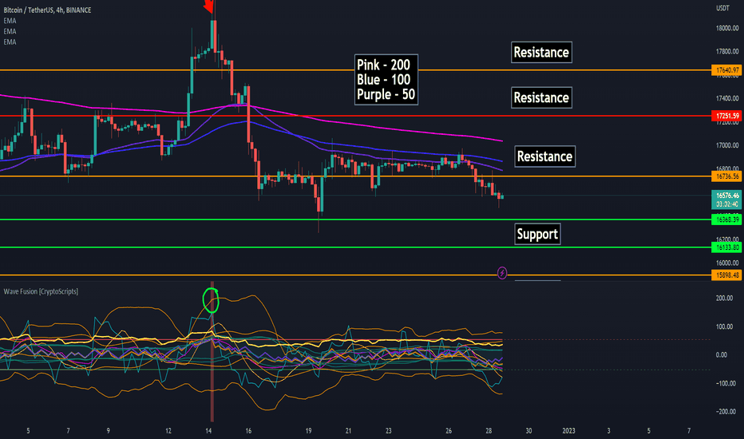Click the date 19 on time axis
This screenshot has width=744, height=439.
click(x=308, y=431)
